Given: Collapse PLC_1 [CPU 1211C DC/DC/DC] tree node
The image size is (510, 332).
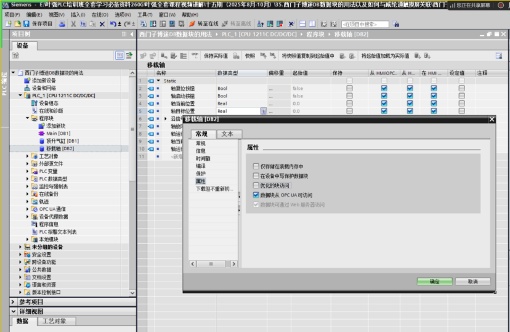Looking at the screenshot, I should (x=20, y=95).
